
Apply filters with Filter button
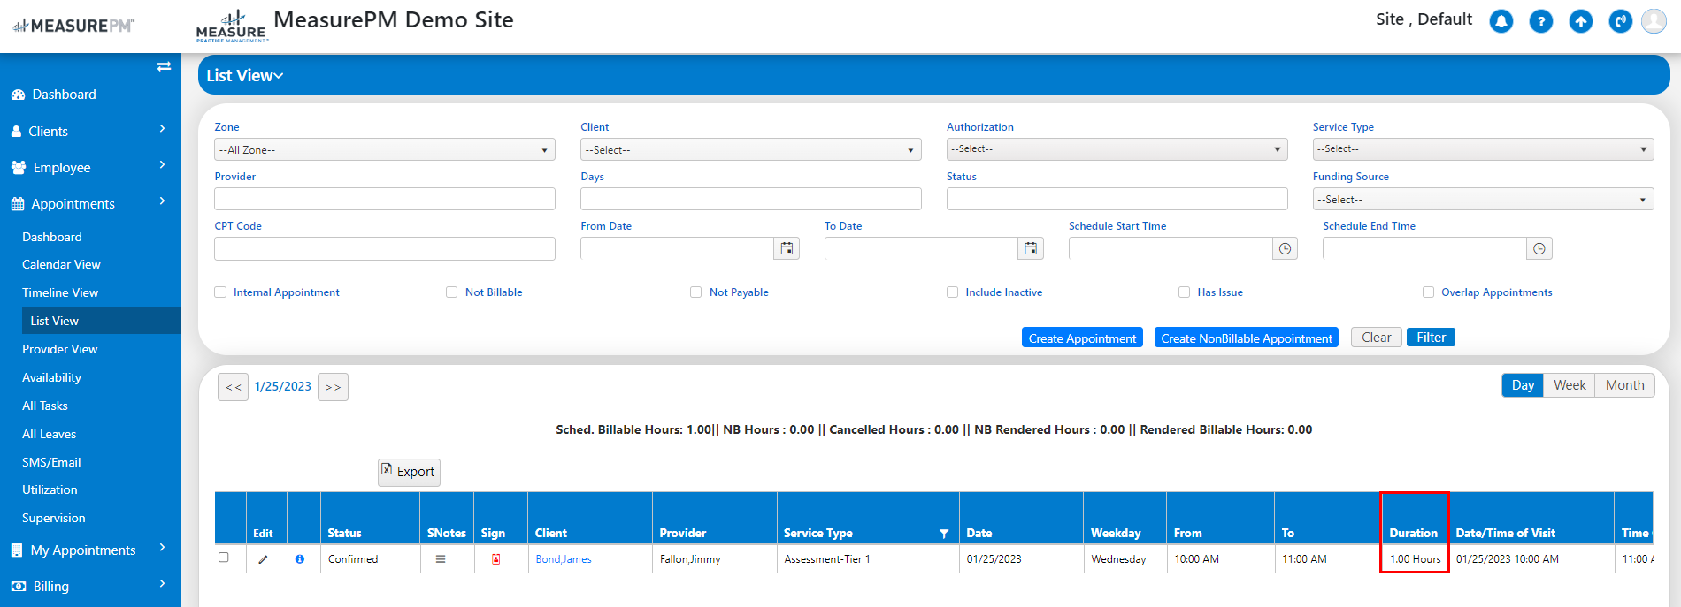coord(1431,338)
